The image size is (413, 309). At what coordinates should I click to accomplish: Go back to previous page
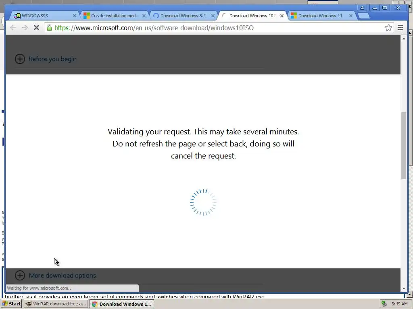click(x=13, y=28)
